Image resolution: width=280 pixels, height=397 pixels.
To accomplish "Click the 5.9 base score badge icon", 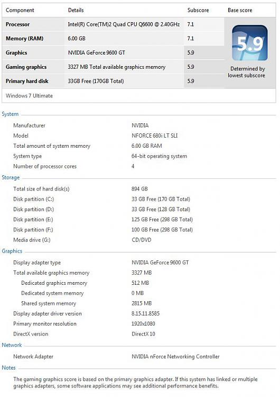I will [250, 43].
